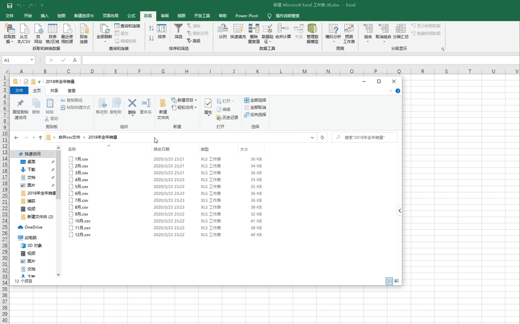This screenshot has width=520, height=324.
Task: Open recent locations dropdown arrow
Action: point(33,137)
